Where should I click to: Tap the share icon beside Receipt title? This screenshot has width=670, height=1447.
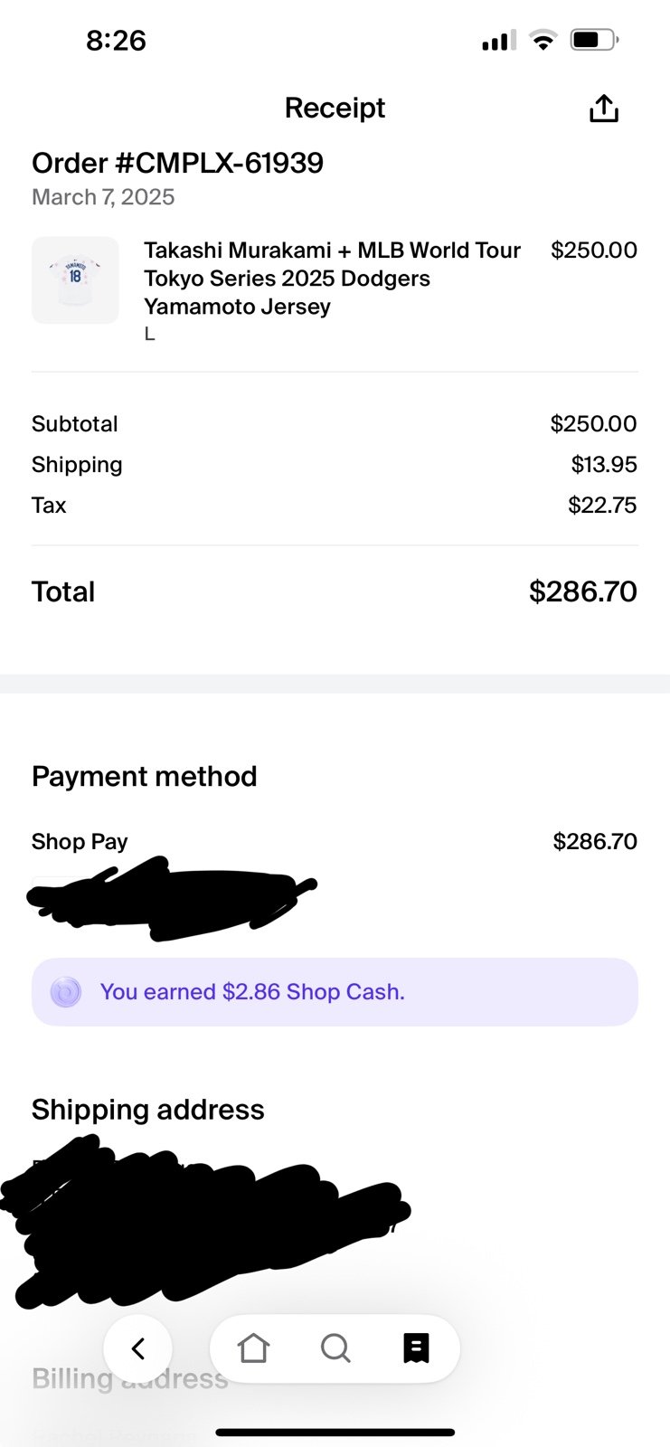click(604, 109)
